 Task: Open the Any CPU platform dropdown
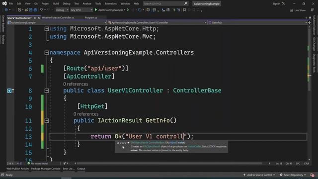[x=81, y=10]
